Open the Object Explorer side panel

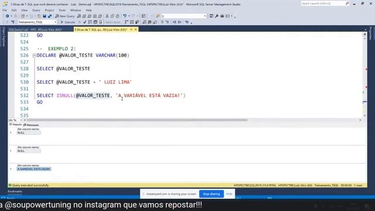pyautogui.click(x=4, y=36)
